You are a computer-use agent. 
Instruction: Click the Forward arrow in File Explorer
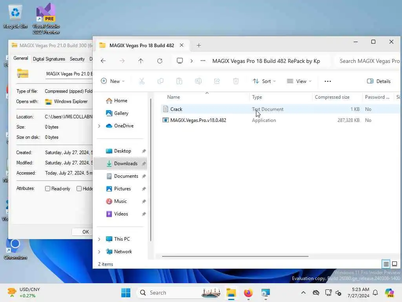tap(122, 61)
